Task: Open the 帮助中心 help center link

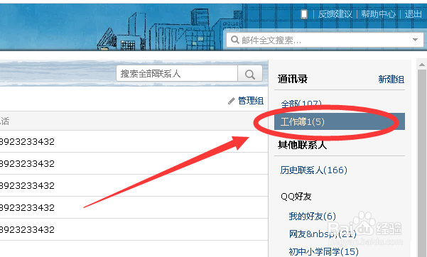Action: [378, 14]
